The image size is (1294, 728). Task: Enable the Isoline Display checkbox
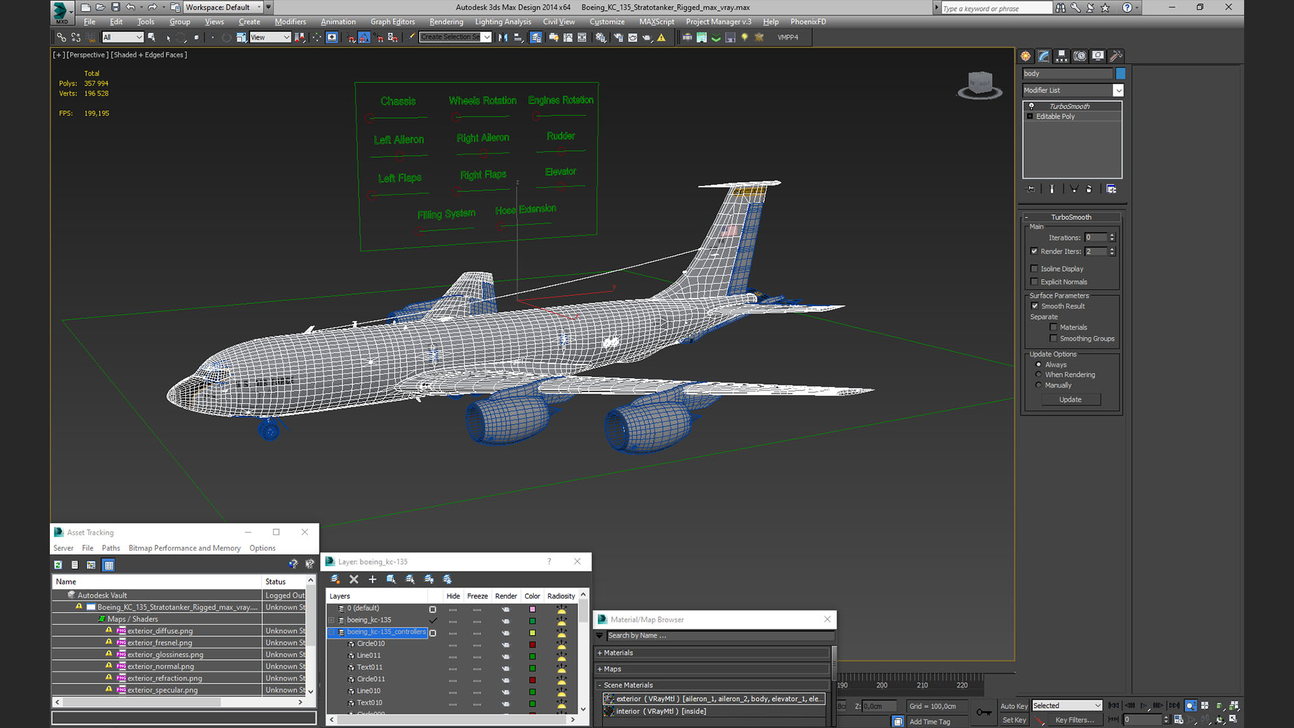(x=1034, y=269)
